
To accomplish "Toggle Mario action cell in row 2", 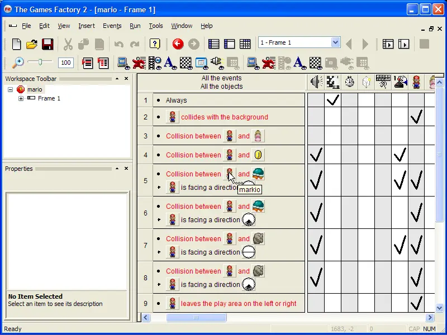I will point(416,117).
